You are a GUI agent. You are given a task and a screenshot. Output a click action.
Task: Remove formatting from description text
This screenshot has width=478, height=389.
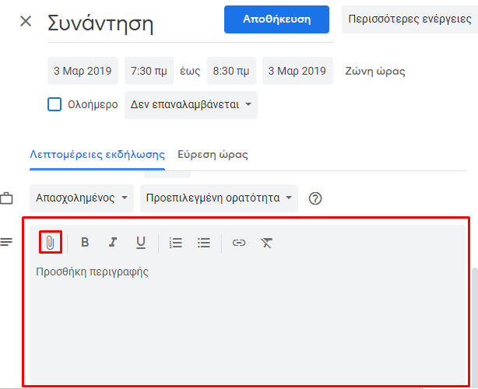[x=266, y=243]
